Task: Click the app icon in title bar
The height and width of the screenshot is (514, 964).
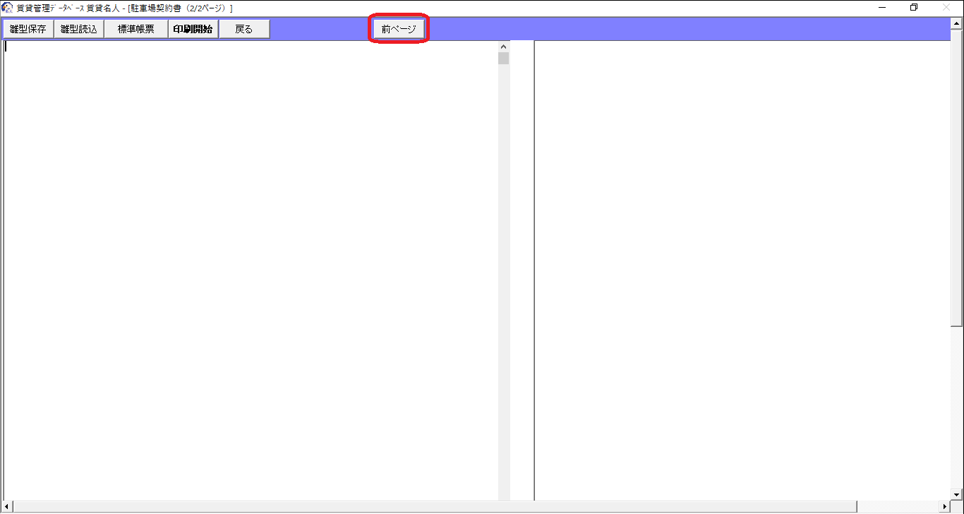Action: [7, 8]
